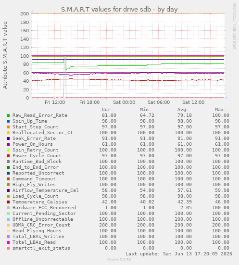
Task: Click the Max: column header
Action: tap(220, 110)
